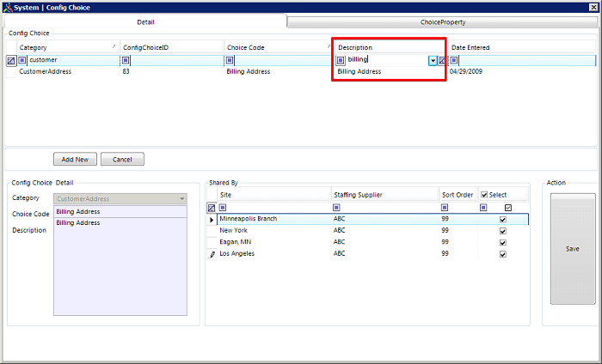602x364 pixels.
Task: Uncheck Select for Eagan, MN
Action: (503, 243)
